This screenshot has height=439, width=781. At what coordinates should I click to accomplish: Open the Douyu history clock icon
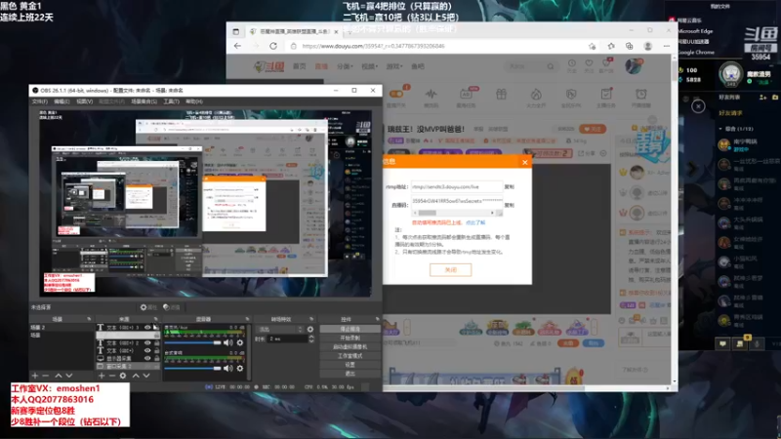click(572, 65)
